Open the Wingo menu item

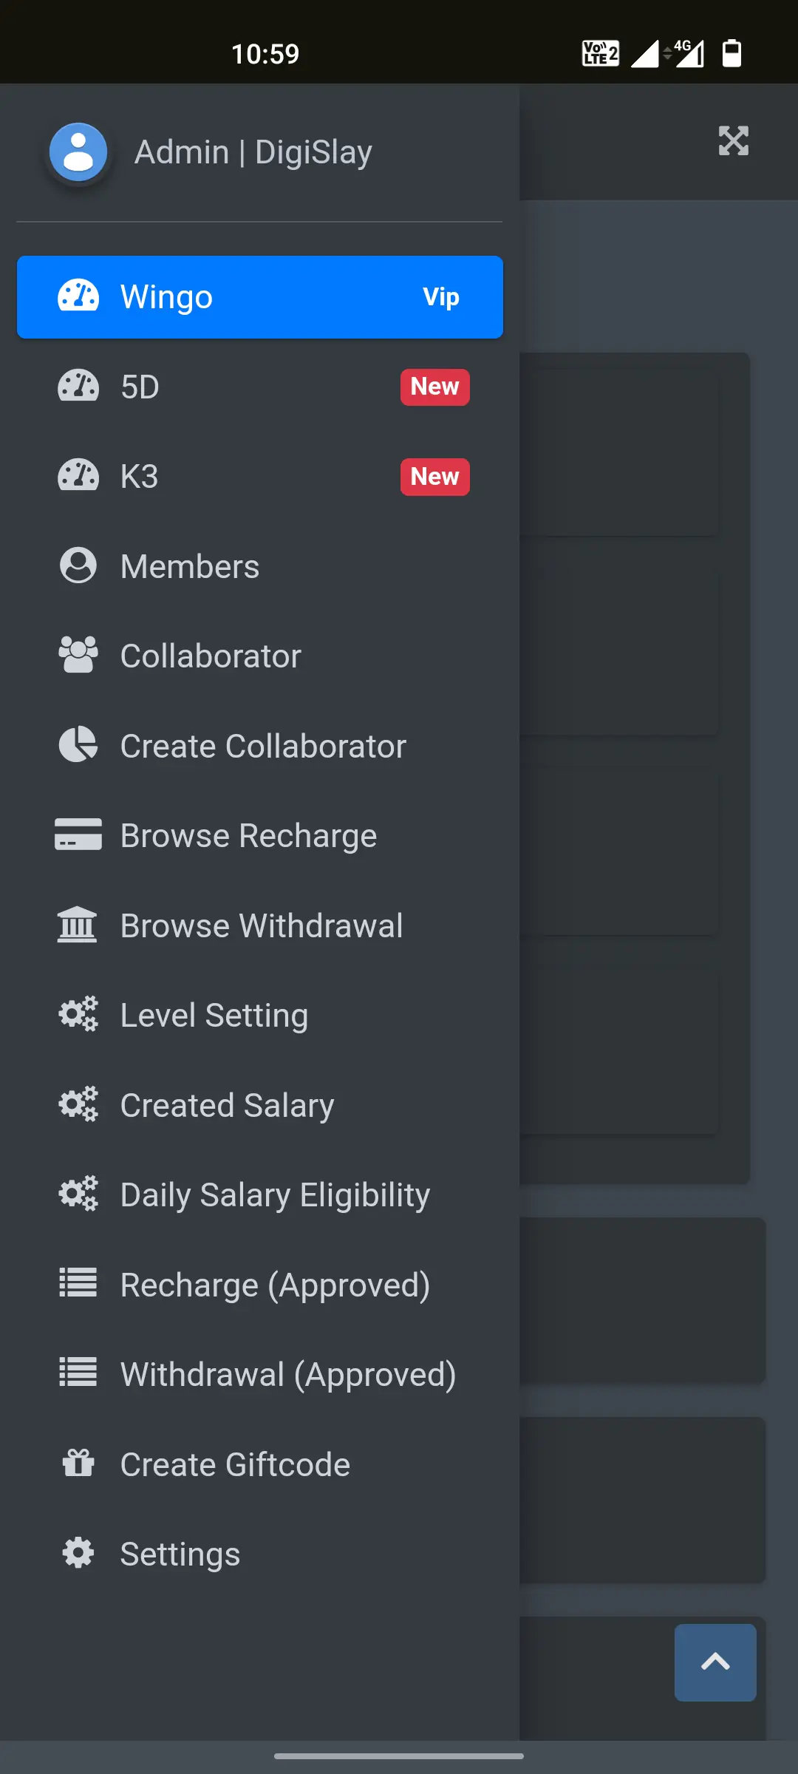click(x=259, y=297)
